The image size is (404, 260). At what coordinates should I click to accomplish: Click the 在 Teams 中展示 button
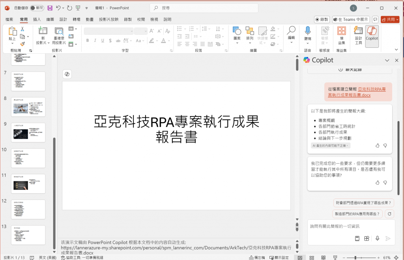coord(351,19)
